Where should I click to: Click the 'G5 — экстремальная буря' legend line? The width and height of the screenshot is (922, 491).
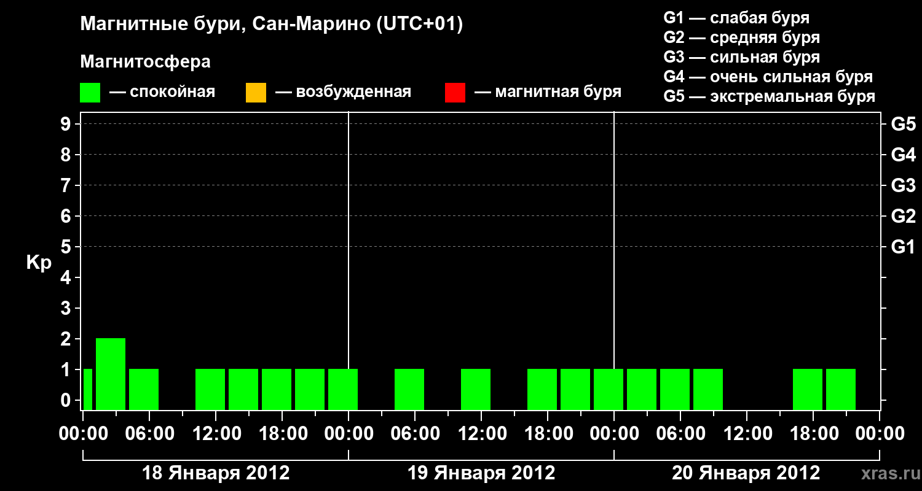[x=770, y=97]
